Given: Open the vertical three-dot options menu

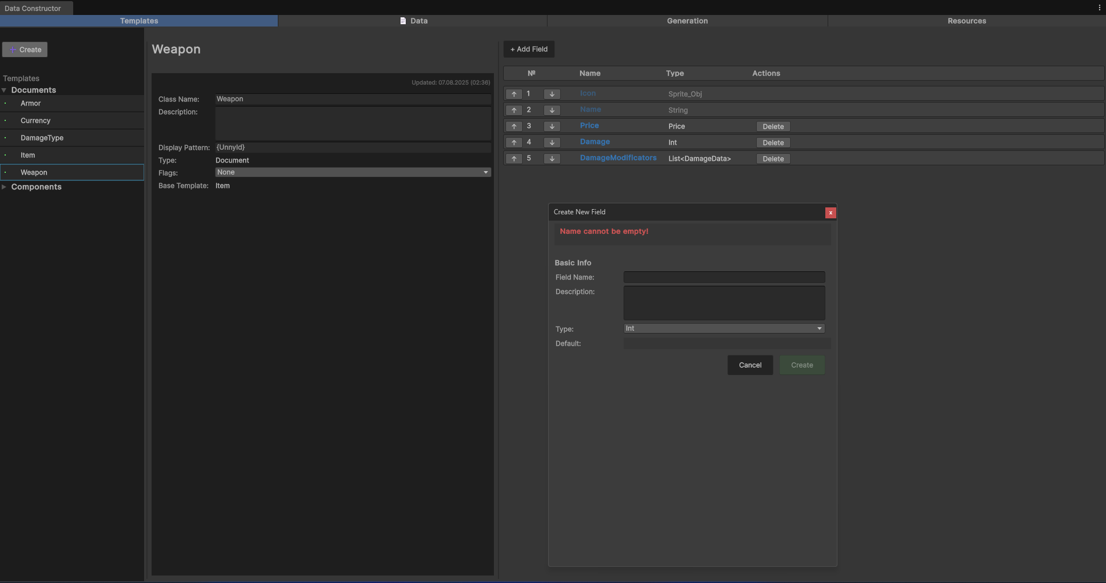Looking at the screenshot, I should (x=1099, y=7).
